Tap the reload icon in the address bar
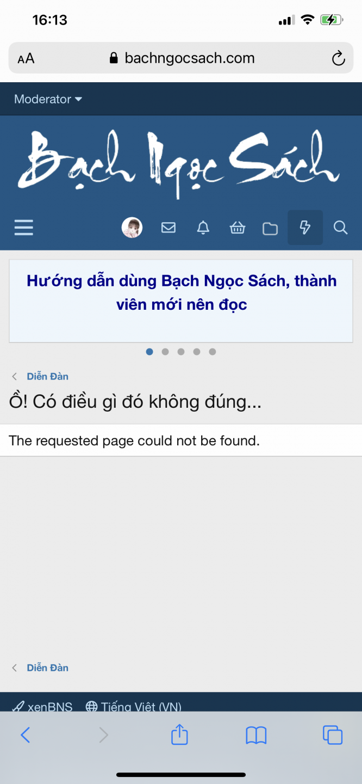362x784 pixels. [338, 58]
